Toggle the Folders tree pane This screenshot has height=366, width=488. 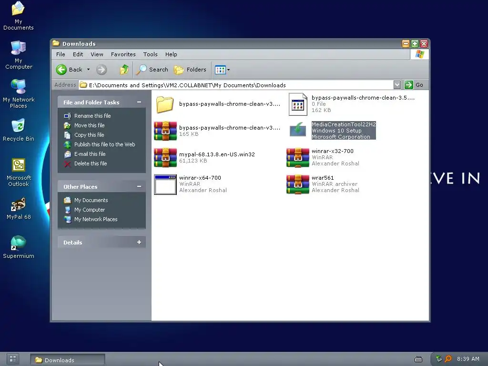click(190, 70)
